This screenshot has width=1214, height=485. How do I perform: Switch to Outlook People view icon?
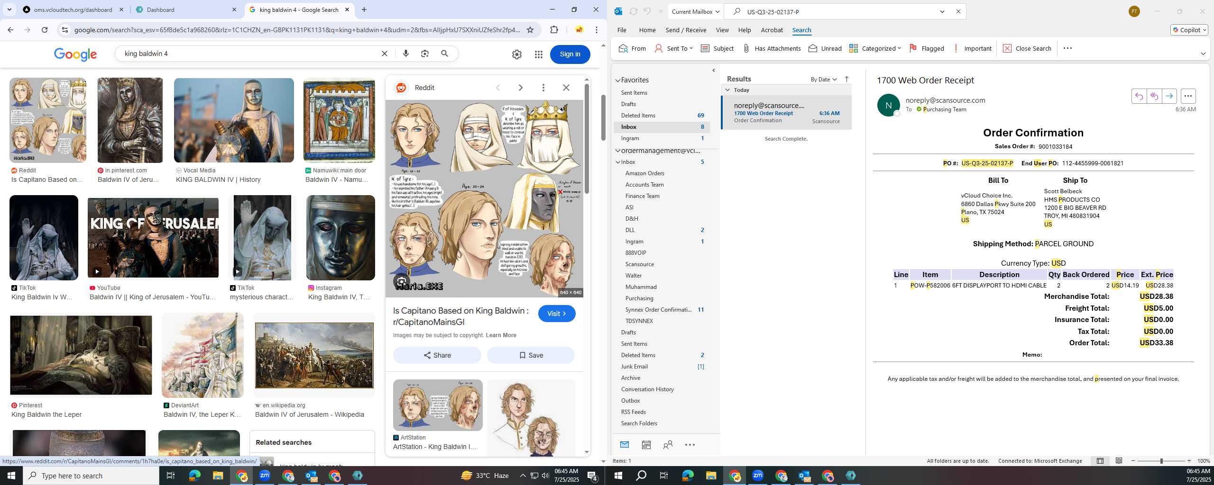[x=668, y=445]
